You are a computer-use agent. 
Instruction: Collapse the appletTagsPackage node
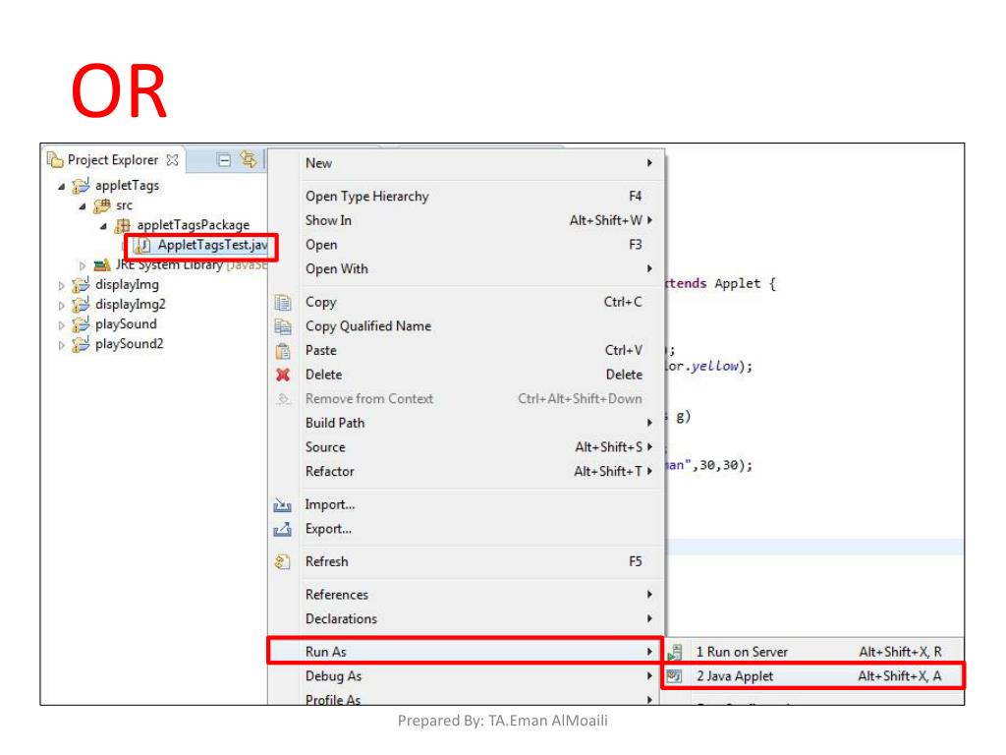[x=103, y=227]
